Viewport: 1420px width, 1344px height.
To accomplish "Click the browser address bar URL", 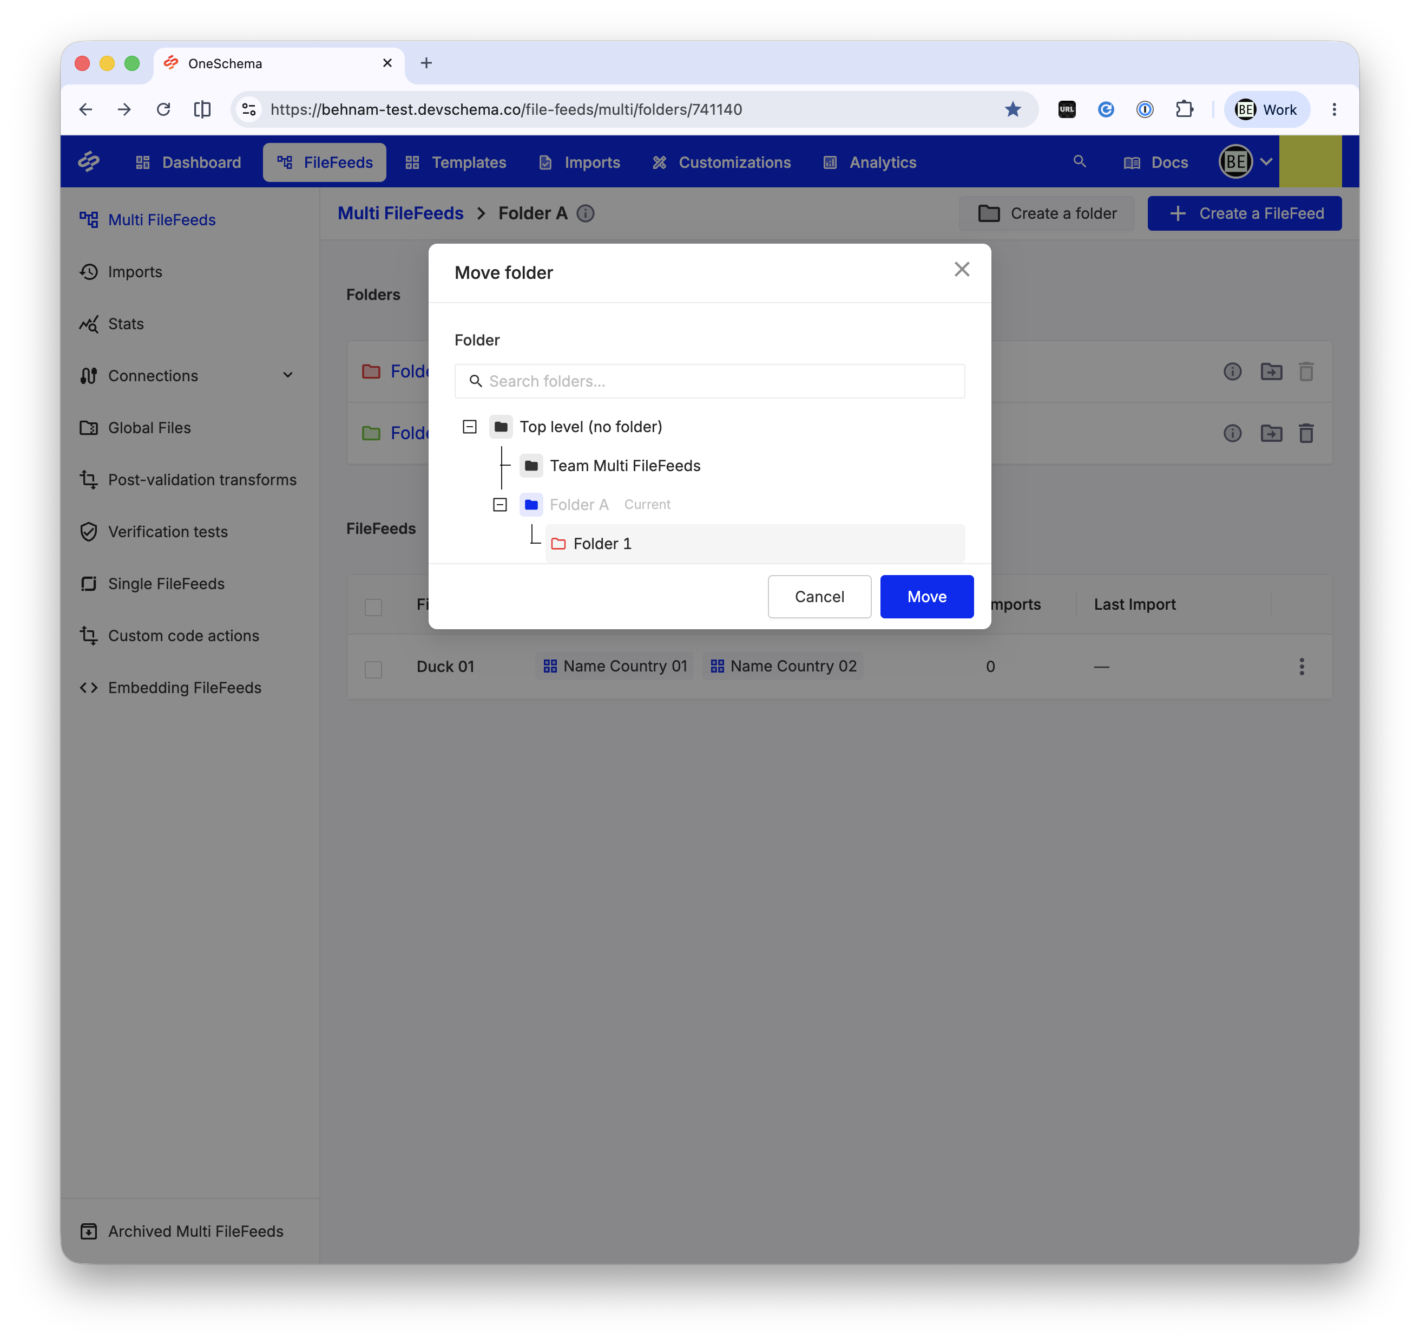I will coord(505,109).
